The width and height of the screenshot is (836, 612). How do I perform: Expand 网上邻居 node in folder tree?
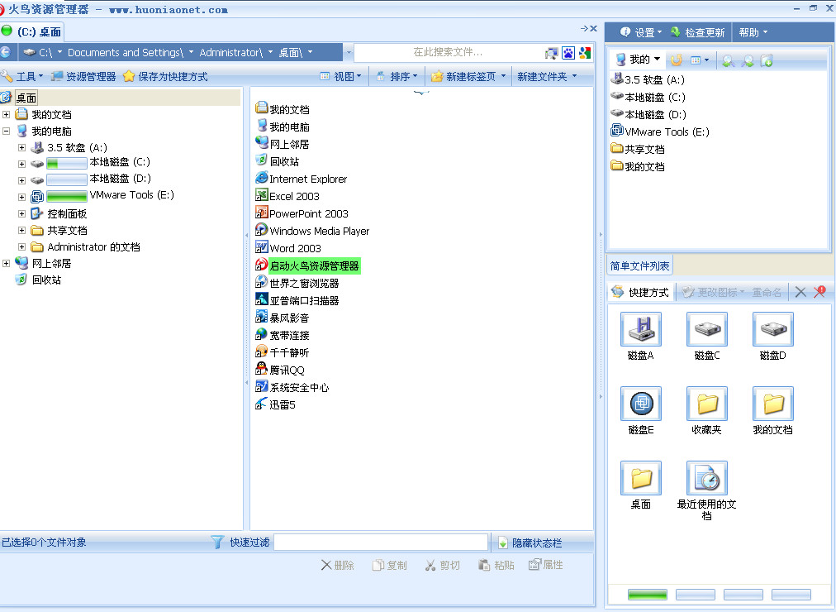(x=7, y=263)
